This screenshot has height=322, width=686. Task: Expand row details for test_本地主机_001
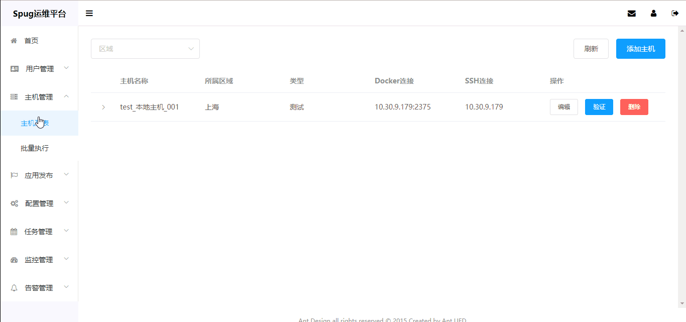coord(103,107)
